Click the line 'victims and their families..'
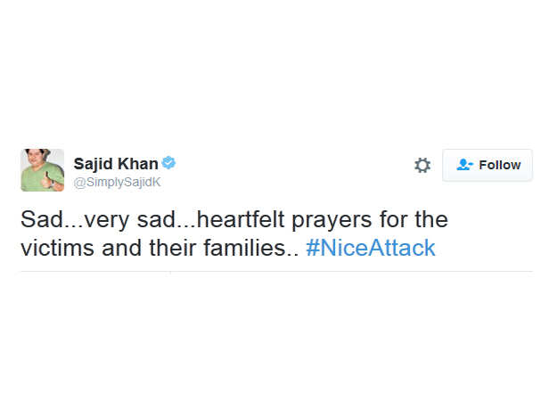 160,248
